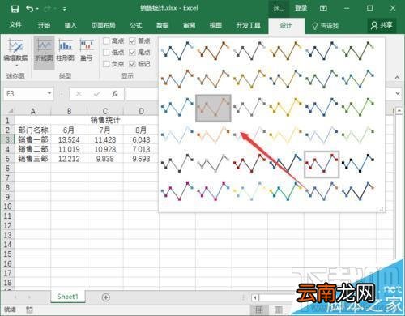Switch to the 插入 insert tab
This screenshot has height=316, width=405.
point(70,25)
